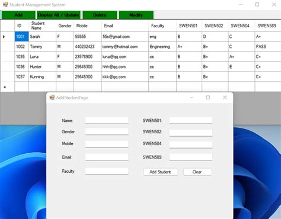Click the Clear button in AddStudentPage
281x219 pixels.
[197, 172]
